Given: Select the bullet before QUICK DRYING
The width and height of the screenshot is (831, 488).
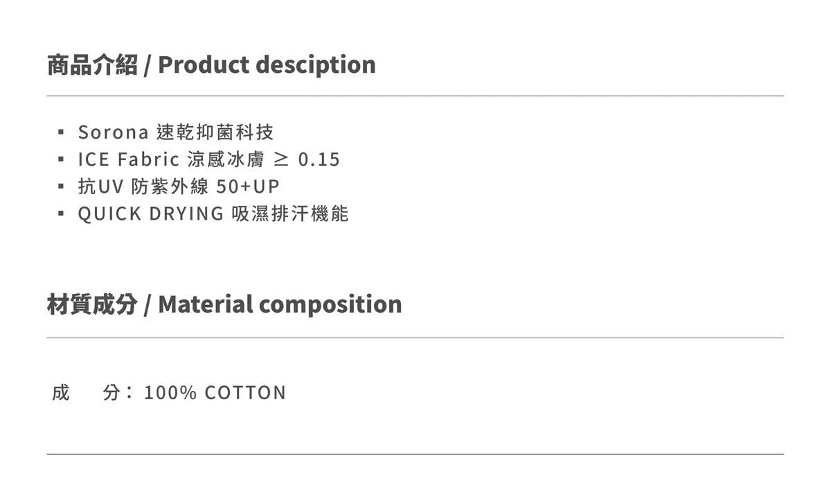Looking at the screenshot, I should point(61,214).
